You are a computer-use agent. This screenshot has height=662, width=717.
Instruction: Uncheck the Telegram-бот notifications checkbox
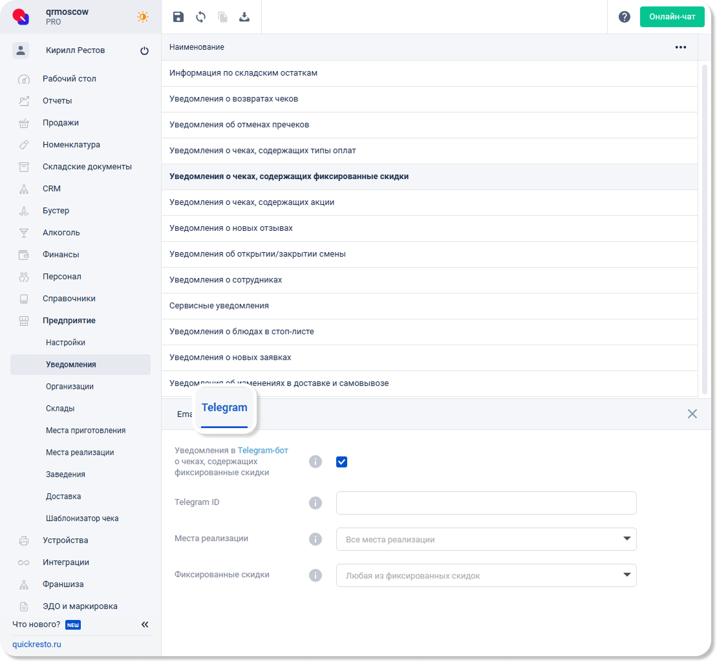click(x=342, y=462)
